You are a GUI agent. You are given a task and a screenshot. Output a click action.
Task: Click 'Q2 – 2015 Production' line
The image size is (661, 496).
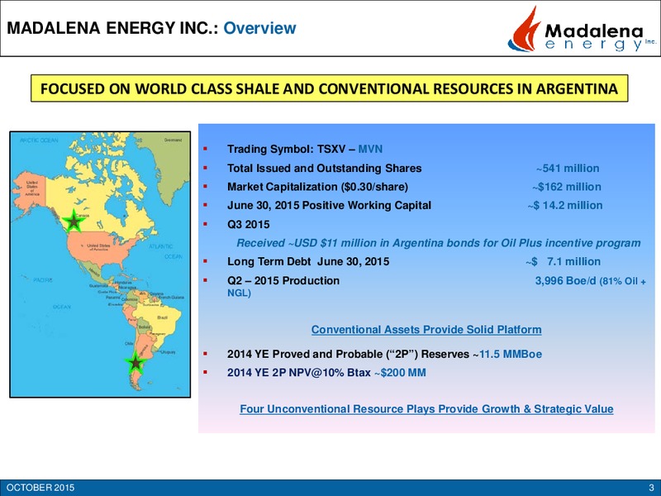click(x=283, y=280)
